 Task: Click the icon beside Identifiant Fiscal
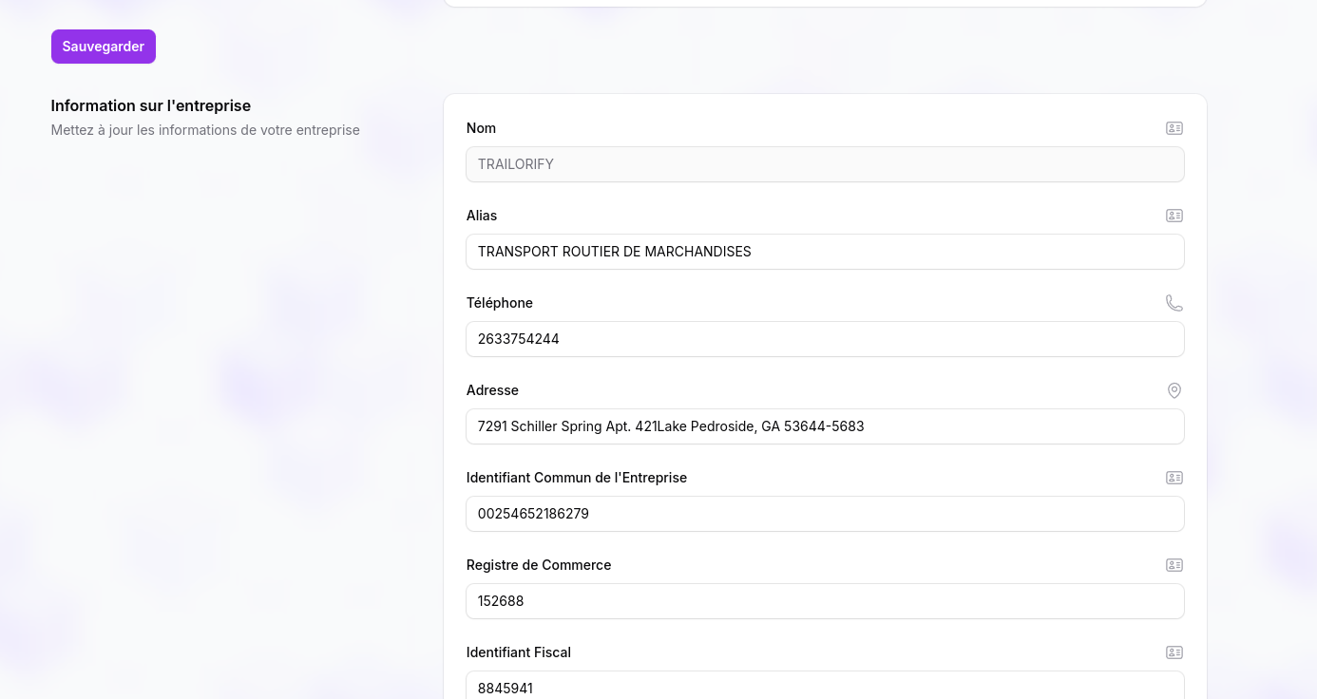[1174, 652]
